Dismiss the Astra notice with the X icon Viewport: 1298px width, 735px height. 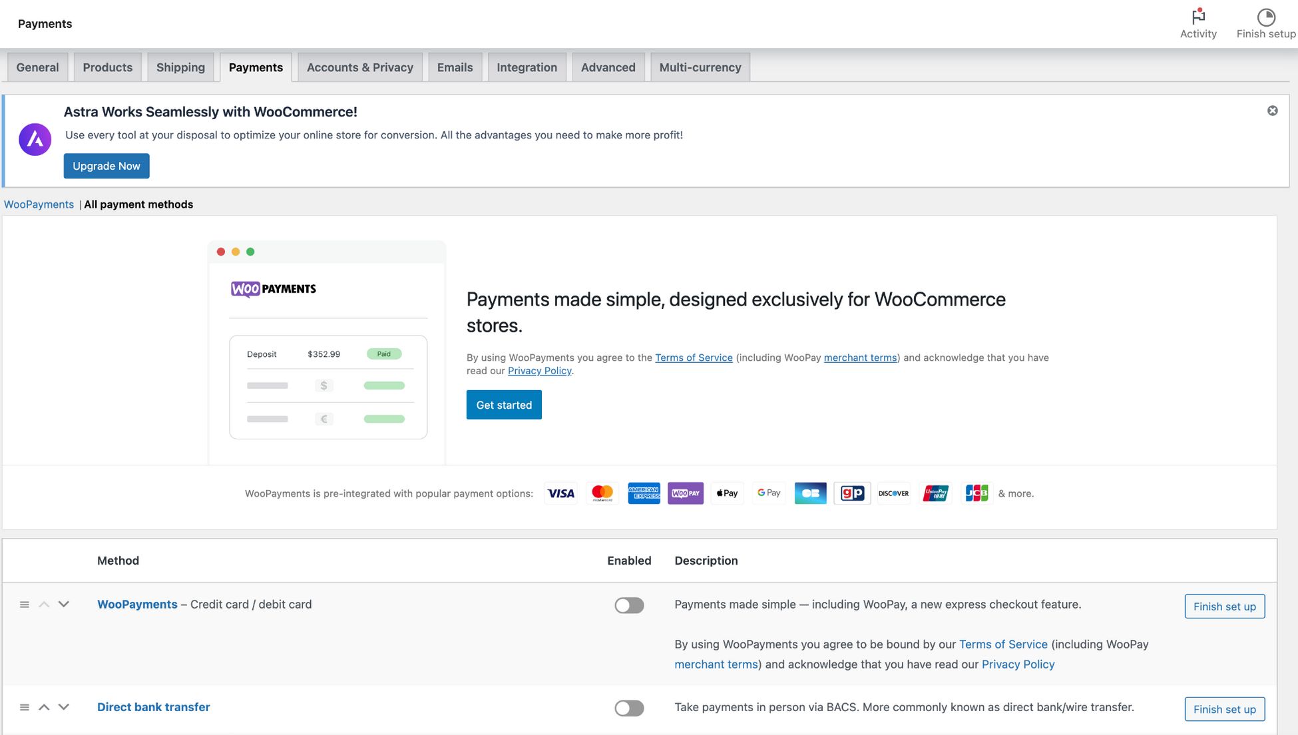pos(1272,111)
